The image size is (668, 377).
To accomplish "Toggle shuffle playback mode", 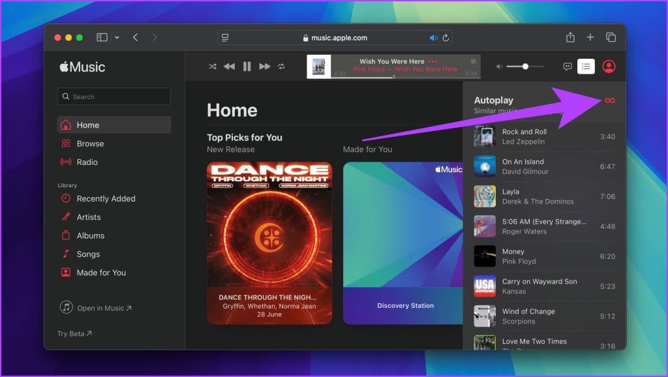I will pyautogui.click(x=213, y=66).
